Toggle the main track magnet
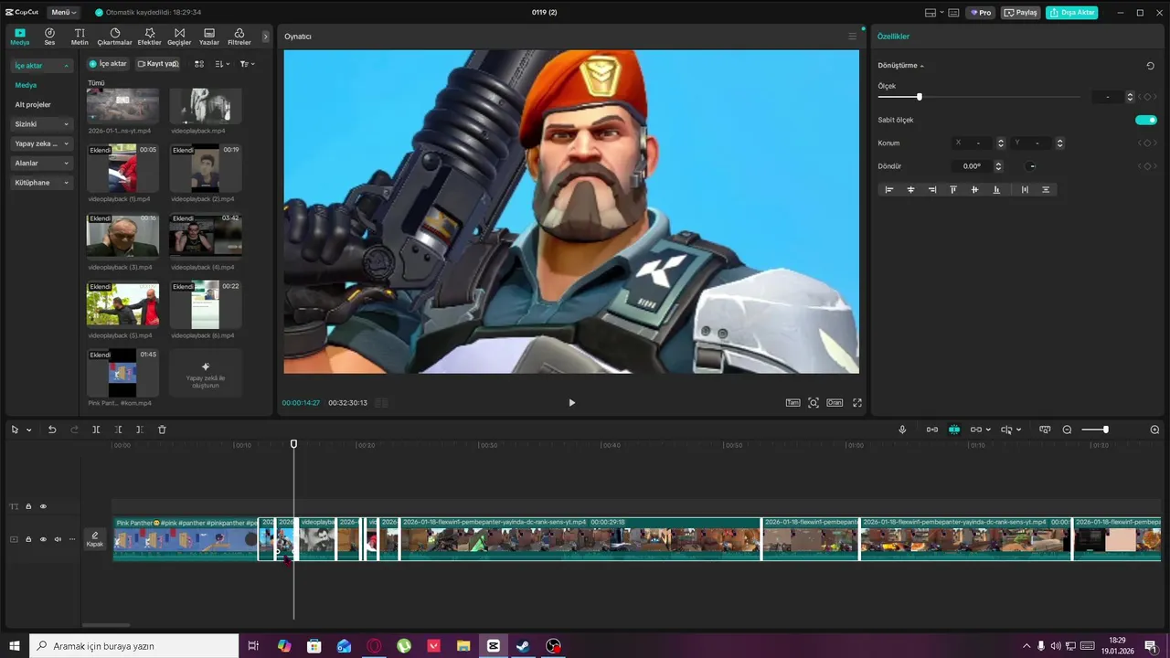The width and height of the screenshot is (1170, 658). click(x=932, y=430)
